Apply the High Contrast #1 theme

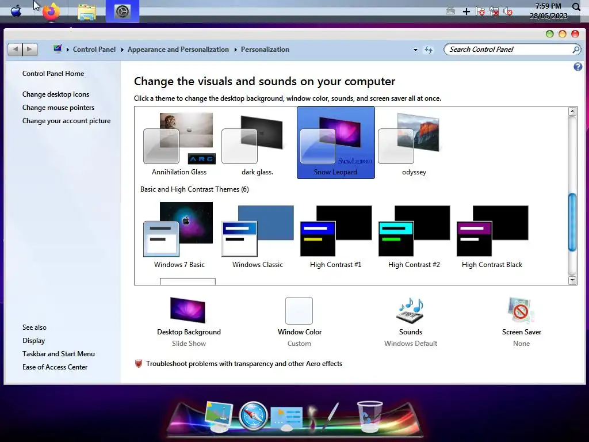[x=335, y=235]
